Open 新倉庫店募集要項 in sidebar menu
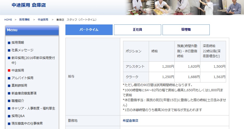 [24, 93]
